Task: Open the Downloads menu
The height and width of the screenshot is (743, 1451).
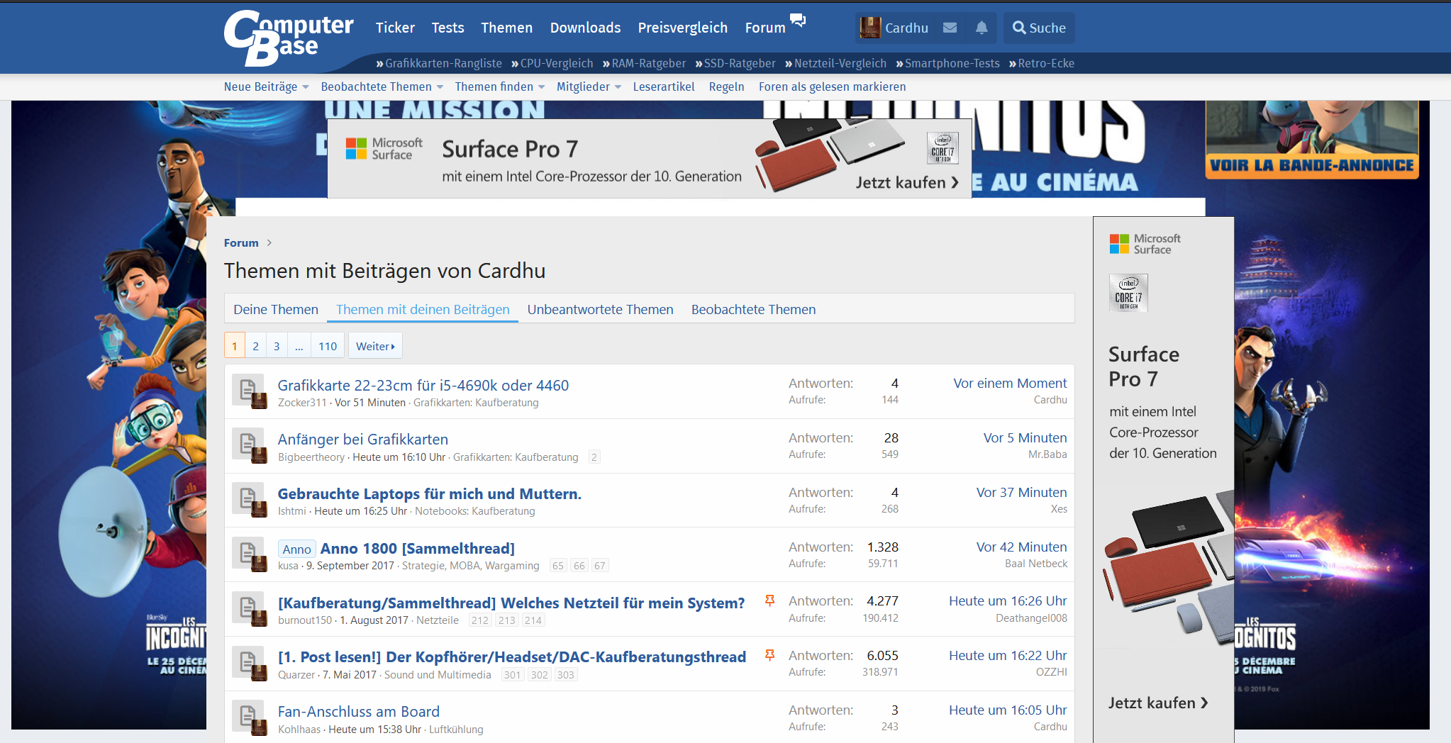Action: (585, 28)
